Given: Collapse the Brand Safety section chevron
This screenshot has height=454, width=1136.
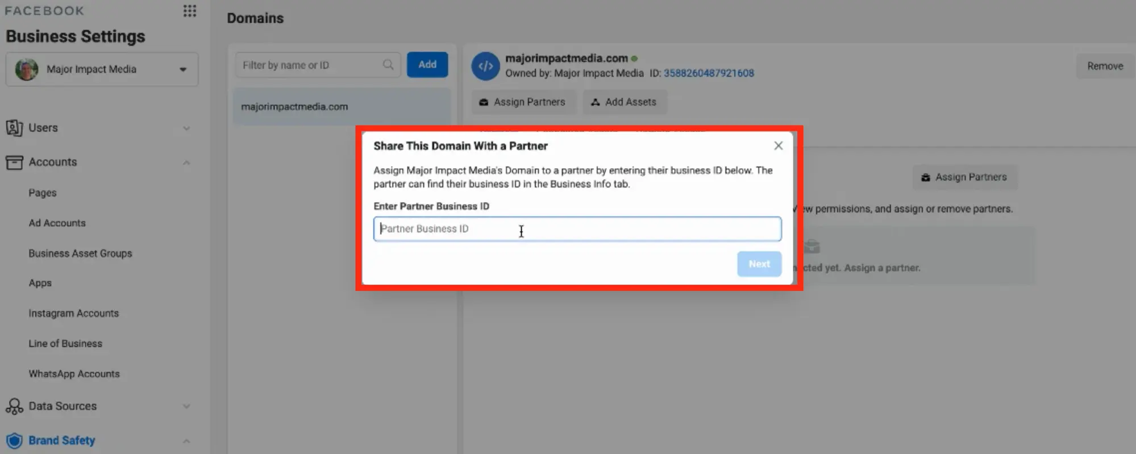Looking at the screenshot, I should click(186, 441).
